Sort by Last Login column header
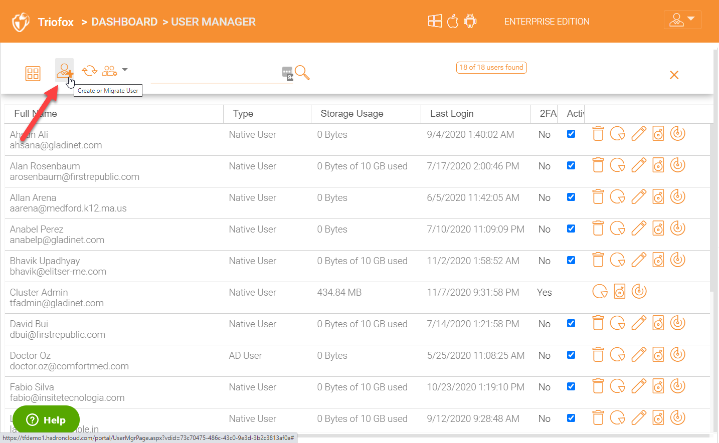Image resolution: width=719 pixels, height=443 pixels. (452, 114)
